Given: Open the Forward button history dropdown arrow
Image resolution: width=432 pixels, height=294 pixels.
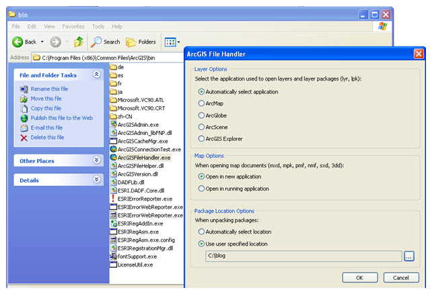Looking at the screenshot, I should (67, 42).
